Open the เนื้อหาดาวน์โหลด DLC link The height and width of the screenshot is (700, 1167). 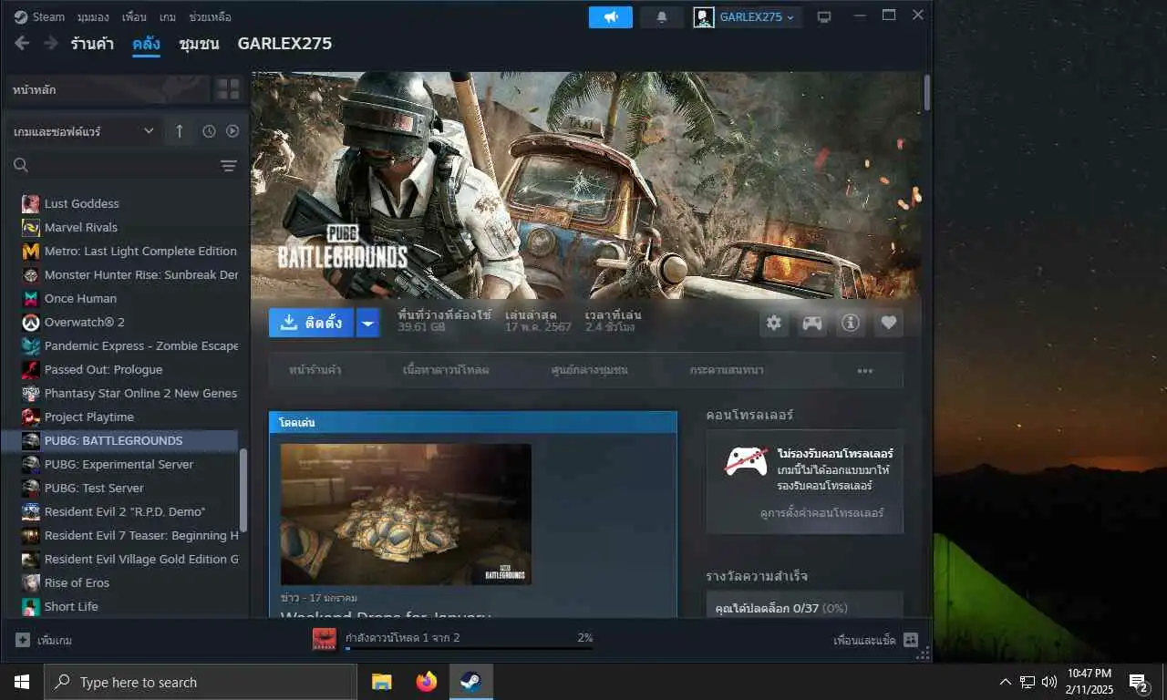click(446, 370)
